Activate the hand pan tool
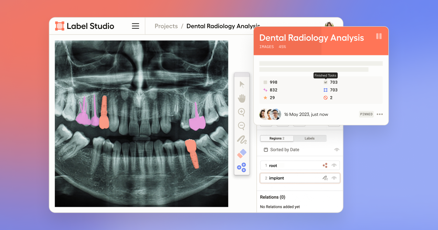 click(242, 98)
